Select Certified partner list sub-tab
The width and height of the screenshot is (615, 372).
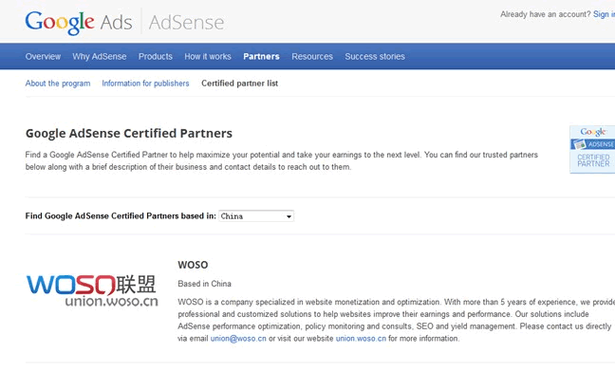tap(240, 84)
